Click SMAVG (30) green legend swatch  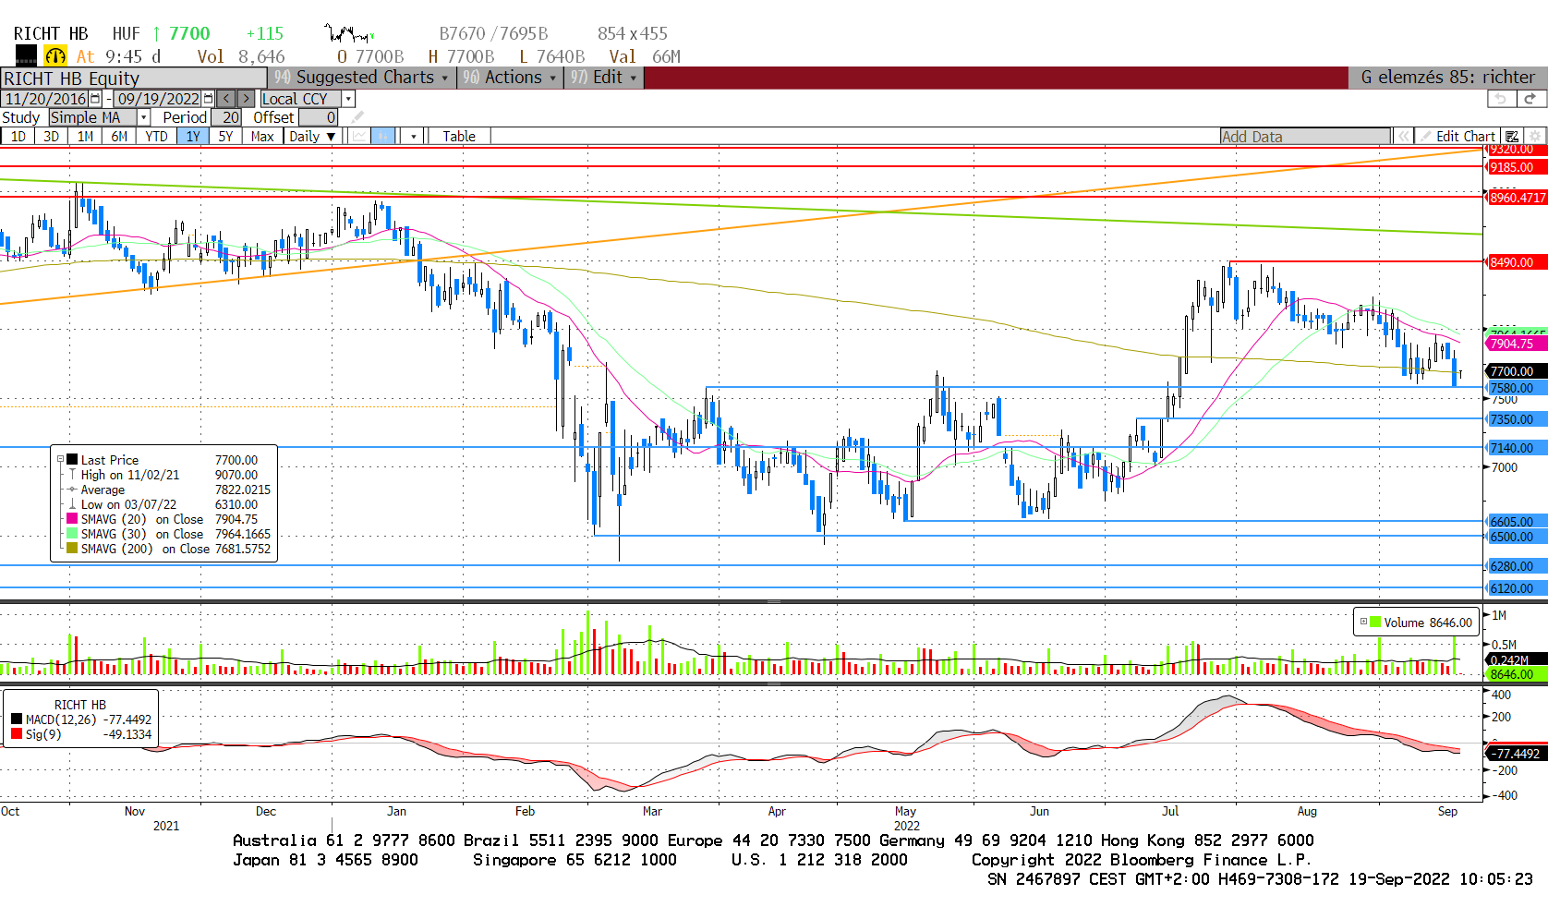(x=71, y=534)
